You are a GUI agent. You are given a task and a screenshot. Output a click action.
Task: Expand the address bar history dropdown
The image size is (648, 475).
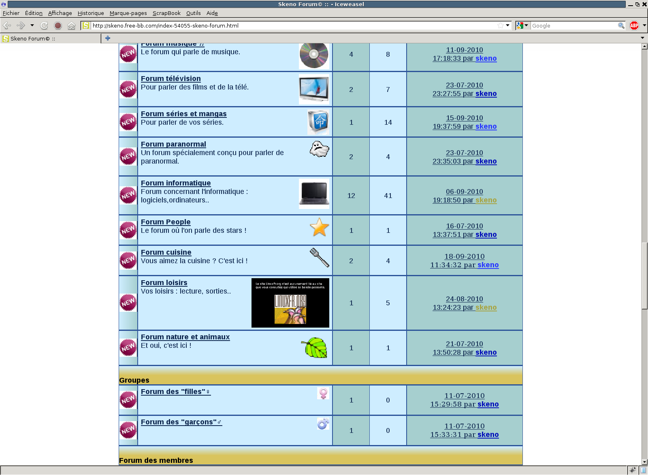pyautogui.click(x=507, y=26)
